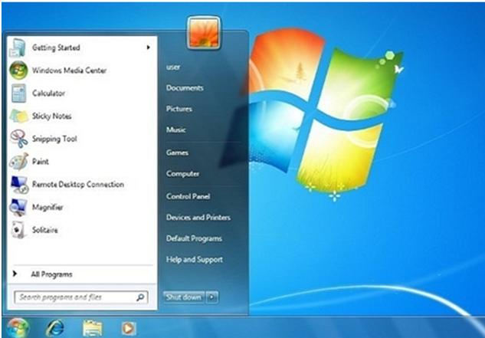The image size is (485, 338).
Task: Open the Magnifier icon
Action: [18, 208]
